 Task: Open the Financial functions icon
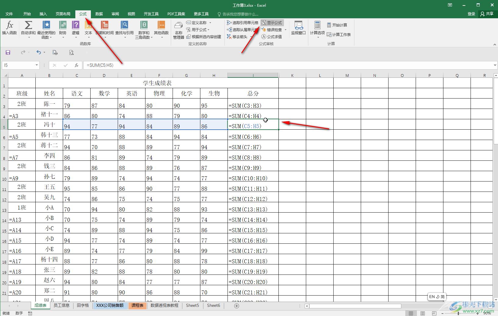pyautogui.click(x=63, y=25)
